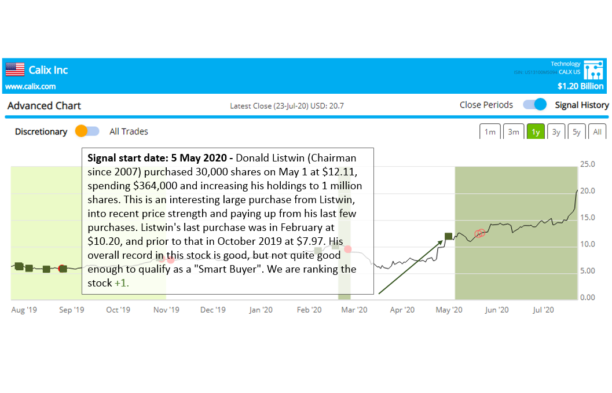Image resolution: width=612 pixels, height=393 pixels.
Task: Show the All time range
Action: coord(597,132)
